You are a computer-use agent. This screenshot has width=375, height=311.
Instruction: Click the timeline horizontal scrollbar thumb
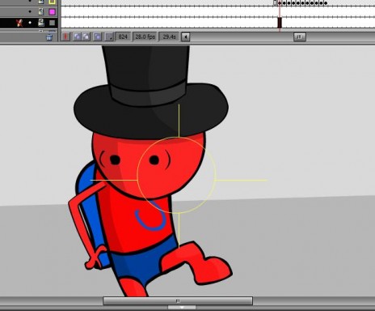coord(299,36)
